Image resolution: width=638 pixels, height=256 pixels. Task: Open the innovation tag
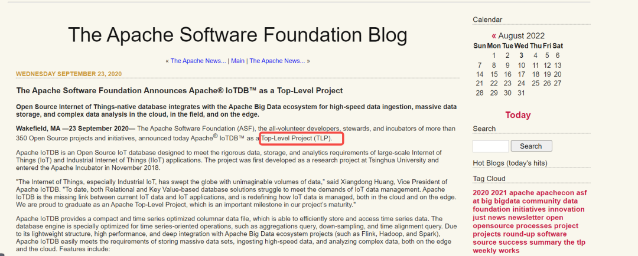click(x=567, y=209)
